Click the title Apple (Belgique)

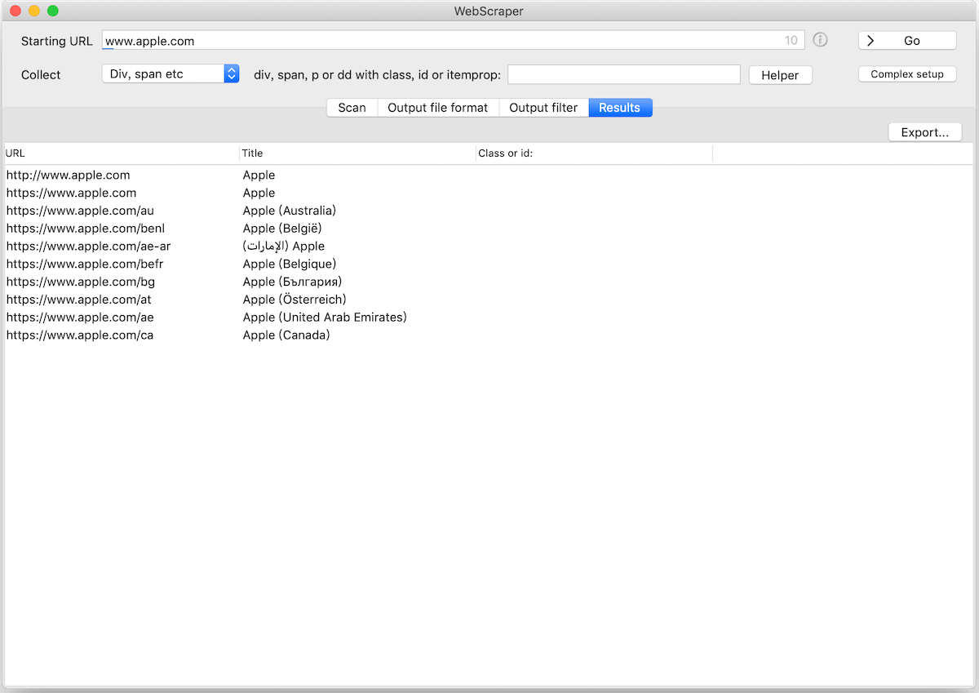[290, 264]
